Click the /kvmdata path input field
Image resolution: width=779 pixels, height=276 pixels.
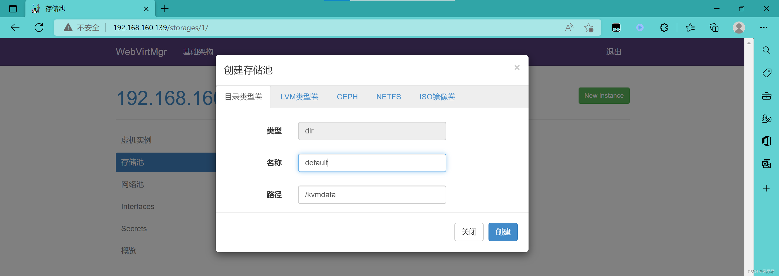372,195
